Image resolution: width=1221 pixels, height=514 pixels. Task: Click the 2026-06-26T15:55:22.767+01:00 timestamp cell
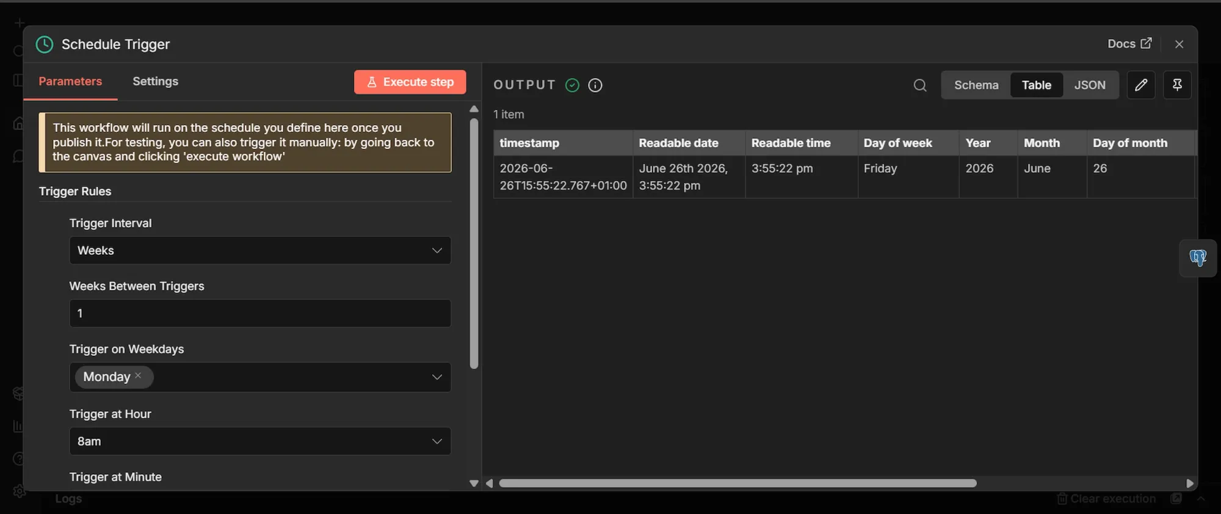(x=563, y=176)
